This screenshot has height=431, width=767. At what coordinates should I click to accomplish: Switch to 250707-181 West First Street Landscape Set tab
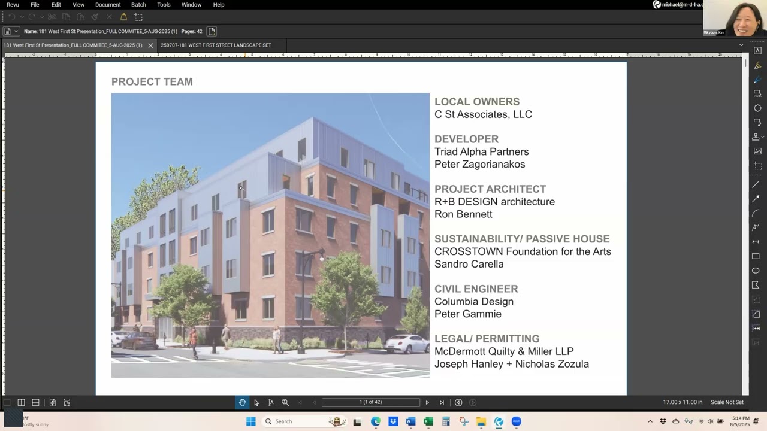click(216, 45)
